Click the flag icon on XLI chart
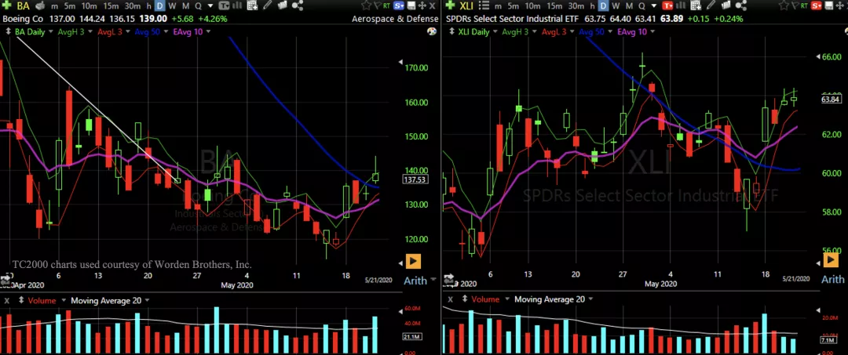This screenshot has height=355, width=848. [x=795, y=5]
